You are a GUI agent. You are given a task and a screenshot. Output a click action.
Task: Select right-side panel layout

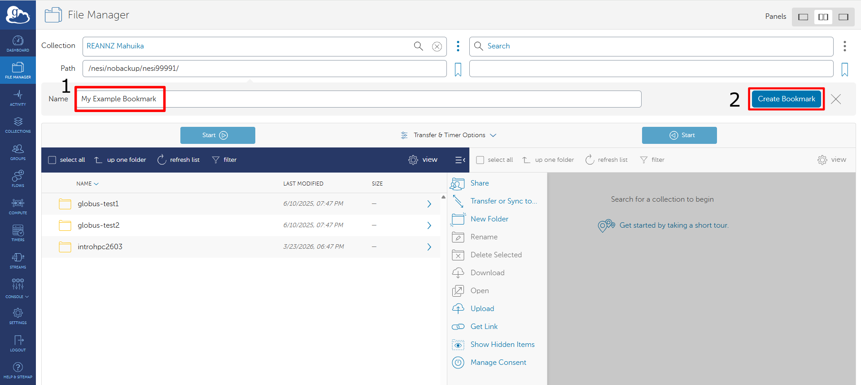(x=844, y=17)
